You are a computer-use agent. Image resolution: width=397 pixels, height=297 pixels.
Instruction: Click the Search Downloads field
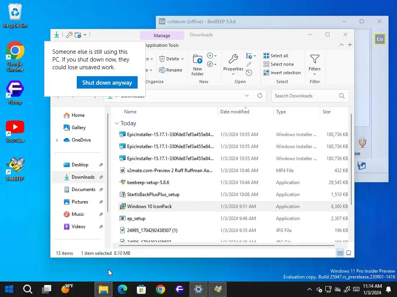[x=310, y=96]
